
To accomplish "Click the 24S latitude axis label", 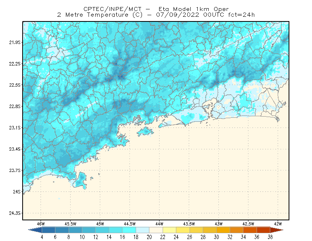I will tap(17, 191).
